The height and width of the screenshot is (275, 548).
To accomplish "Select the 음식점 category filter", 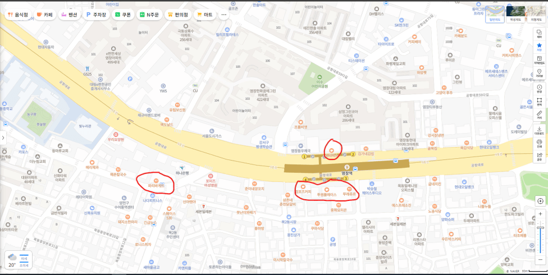I will tap(18, 15).
